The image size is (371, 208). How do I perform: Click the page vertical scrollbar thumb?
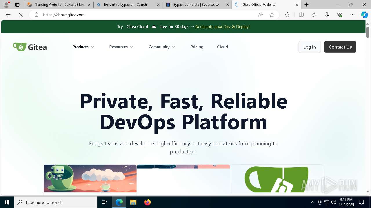(368, 32)
